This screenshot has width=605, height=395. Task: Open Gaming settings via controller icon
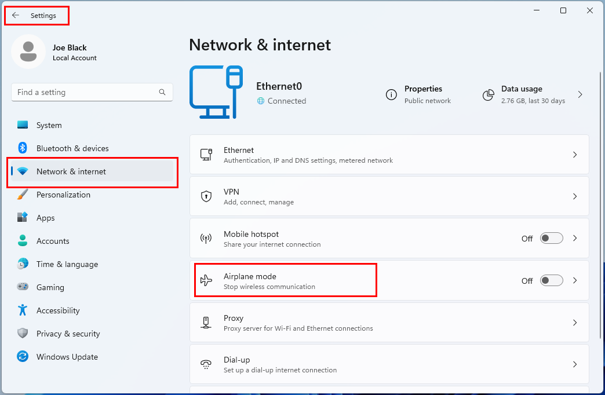tap(23, 287)
